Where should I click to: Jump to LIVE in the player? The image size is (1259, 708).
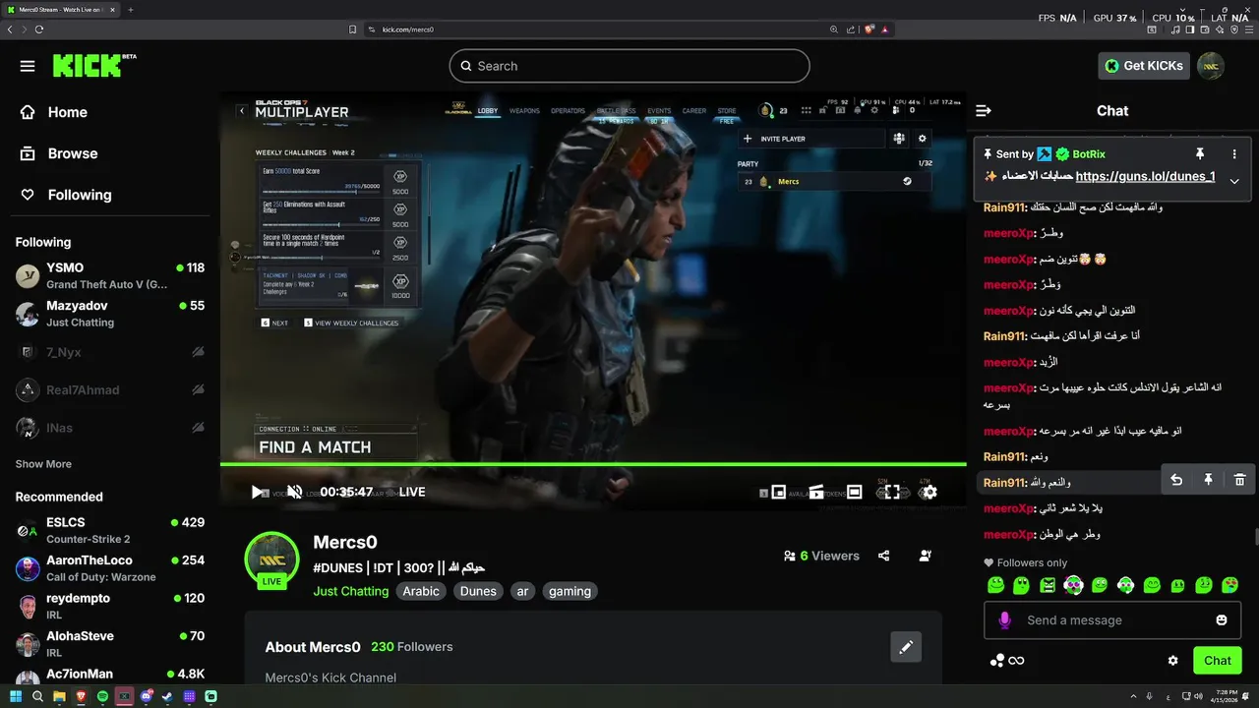[412, 492]
